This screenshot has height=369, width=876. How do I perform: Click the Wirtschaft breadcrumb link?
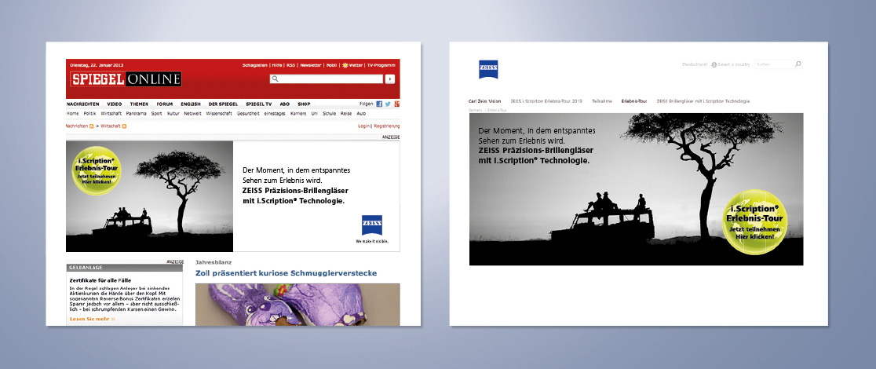pos(111,126)
